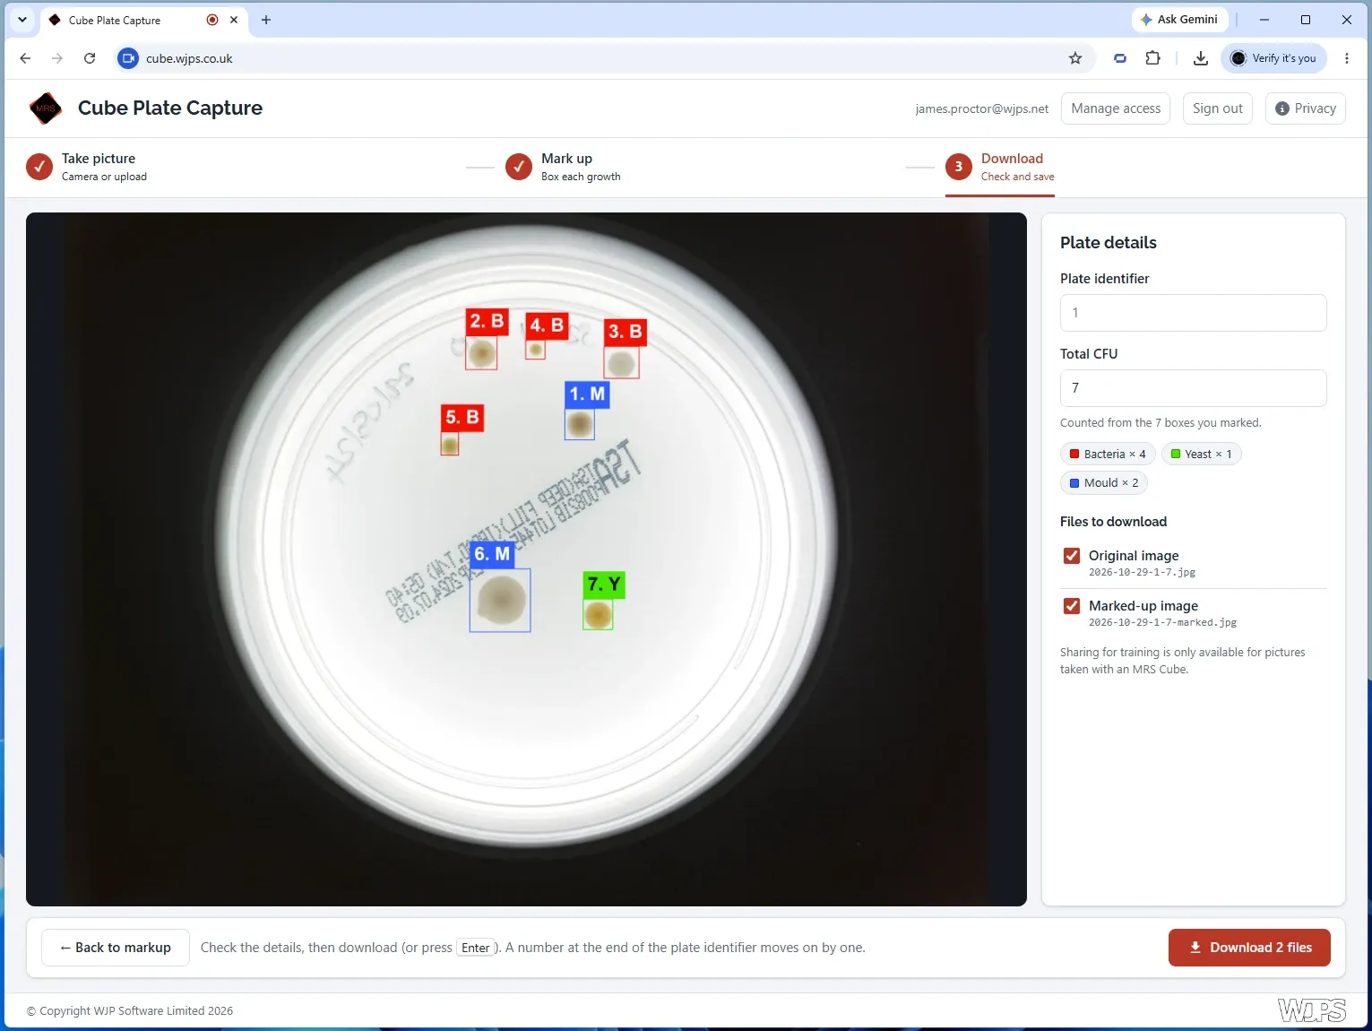
Task: Click the 4. B bacteria label on the plate
Action: coord(547,325)
